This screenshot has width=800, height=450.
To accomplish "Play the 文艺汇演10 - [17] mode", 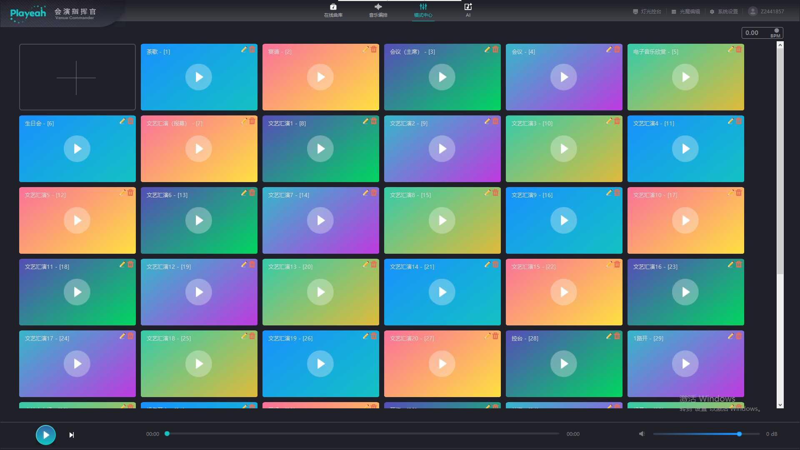I will [685, 220].
